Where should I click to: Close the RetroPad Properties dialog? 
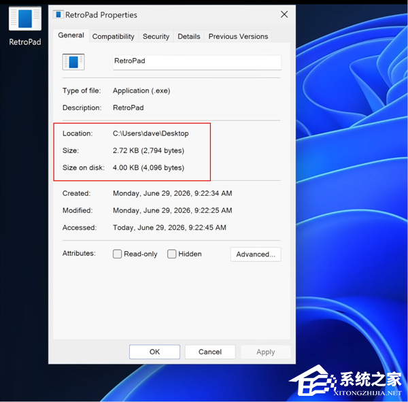284,14
